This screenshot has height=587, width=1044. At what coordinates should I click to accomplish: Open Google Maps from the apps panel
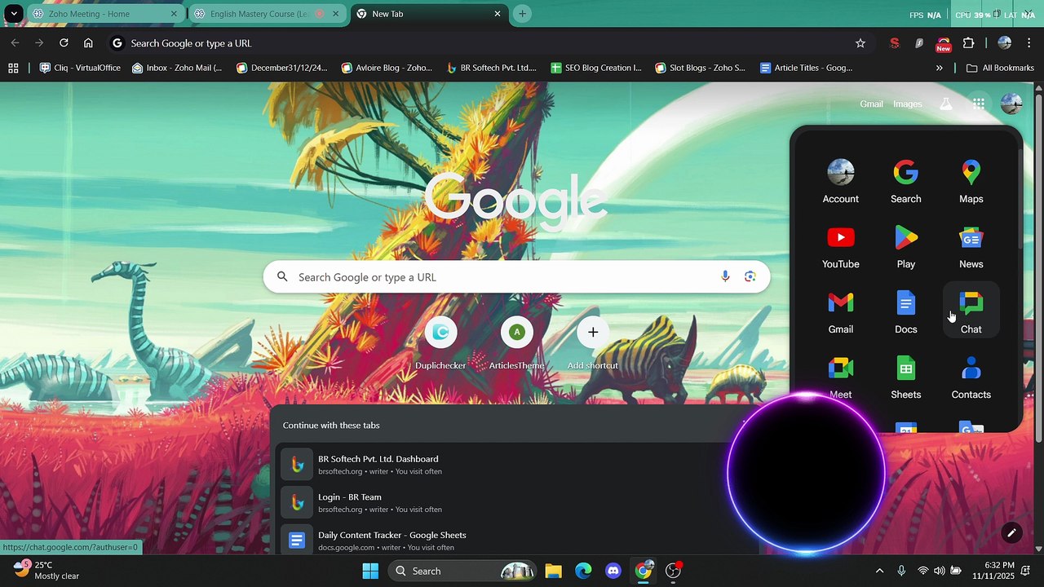pyautogui.click(x=971, y=182)
